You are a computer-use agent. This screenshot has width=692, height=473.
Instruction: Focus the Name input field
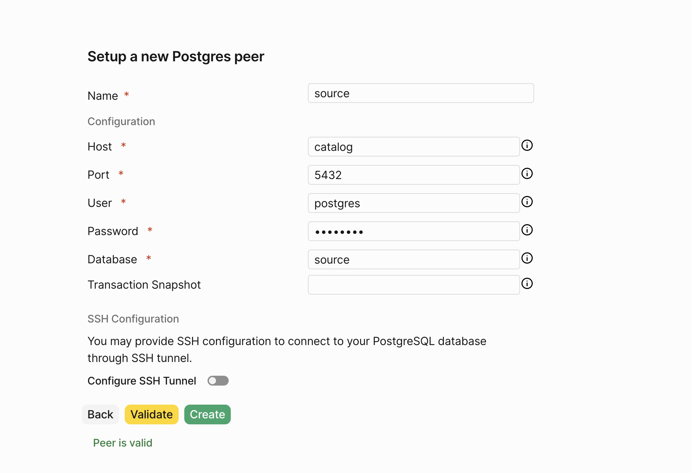point(421,93)
